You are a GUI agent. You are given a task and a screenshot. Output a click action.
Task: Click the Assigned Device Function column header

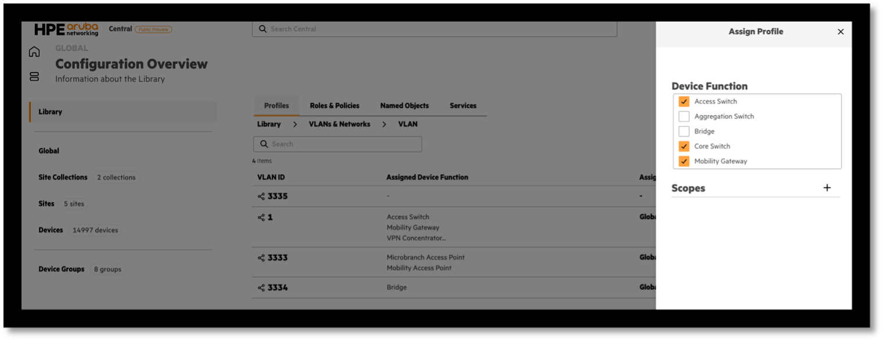click(427, 177)
